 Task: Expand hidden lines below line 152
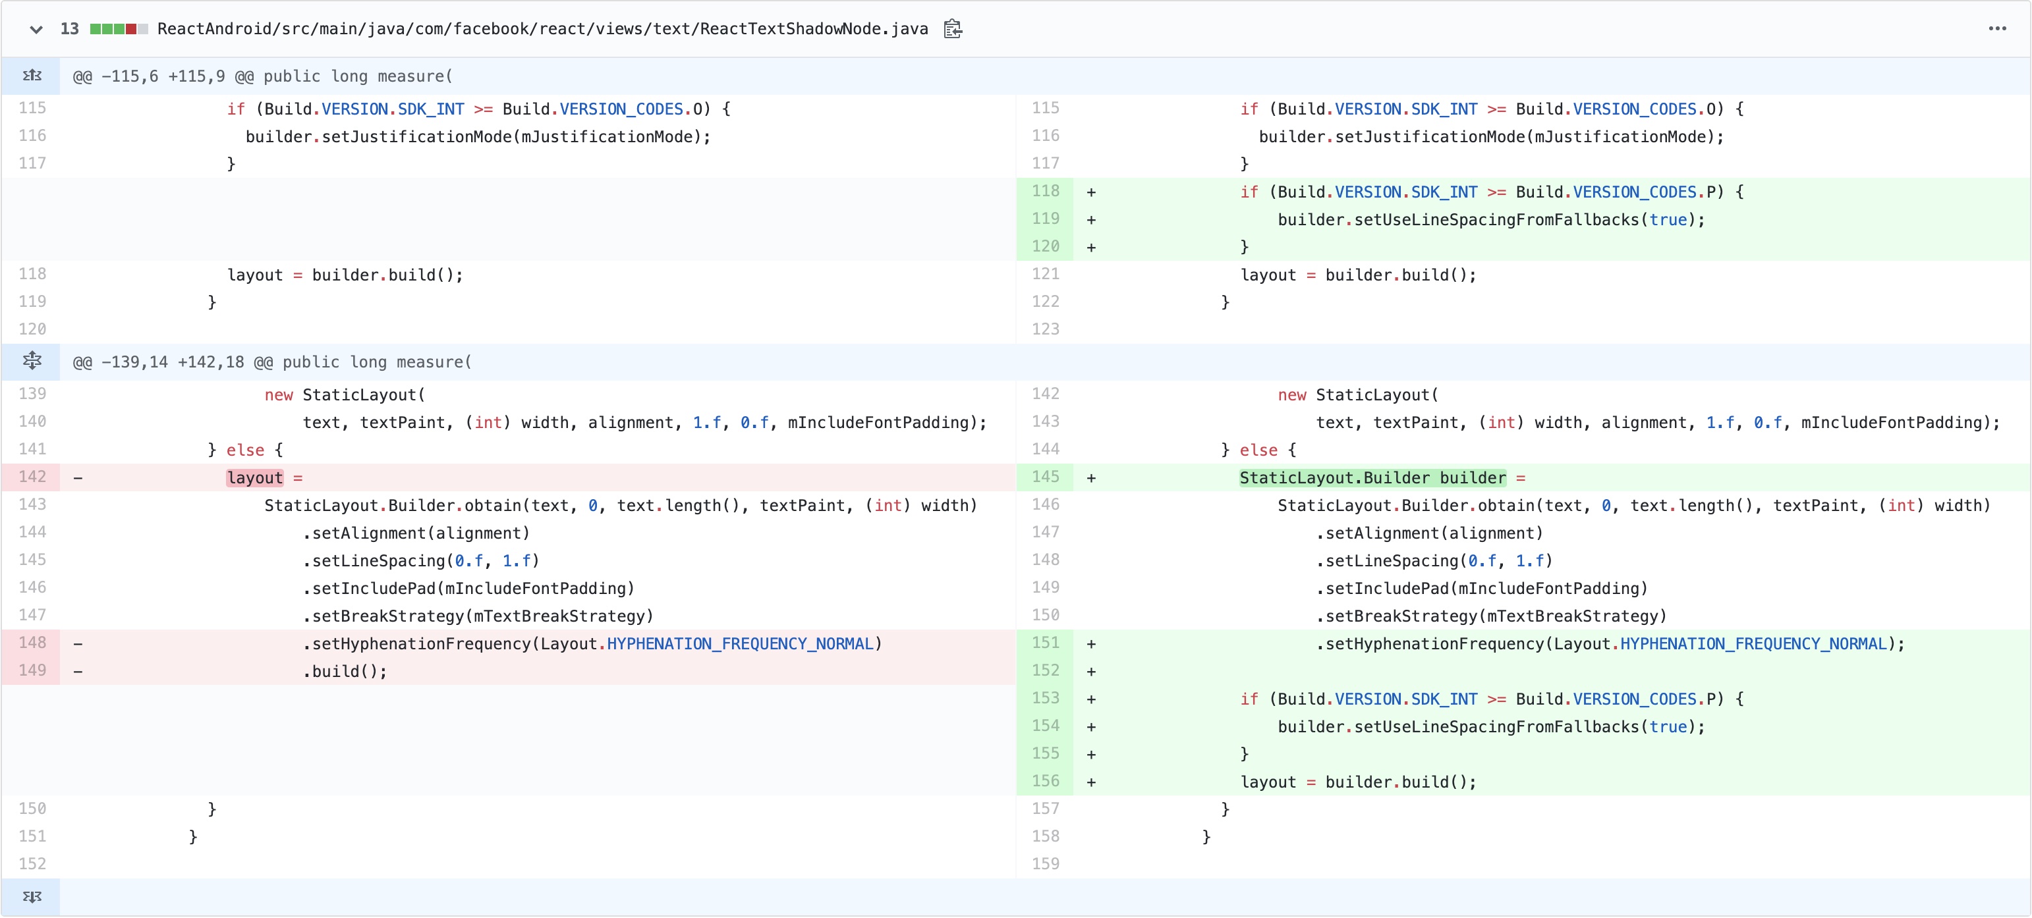(x=32, y=897)
